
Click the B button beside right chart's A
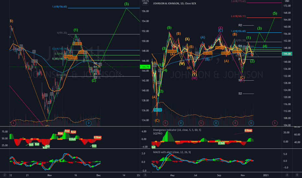[x=297, y=175]
